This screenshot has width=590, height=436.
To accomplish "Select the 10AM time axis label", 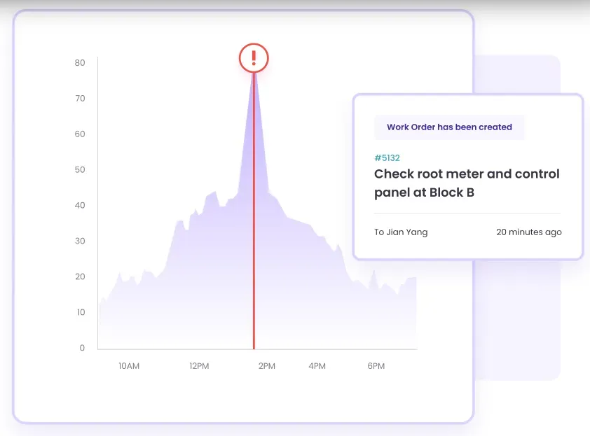I will click(129, 366).
